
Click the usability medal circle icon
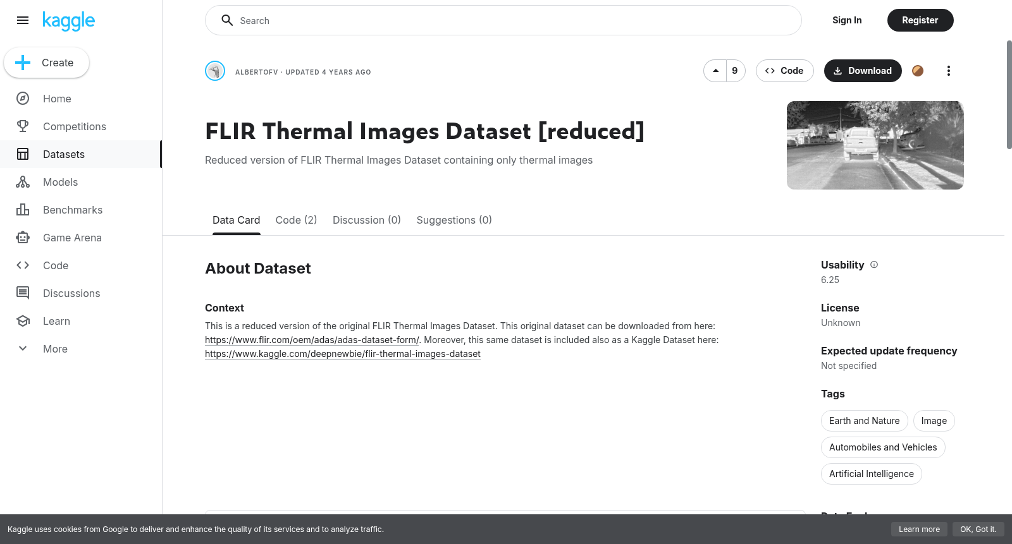[x=918, y=71]
